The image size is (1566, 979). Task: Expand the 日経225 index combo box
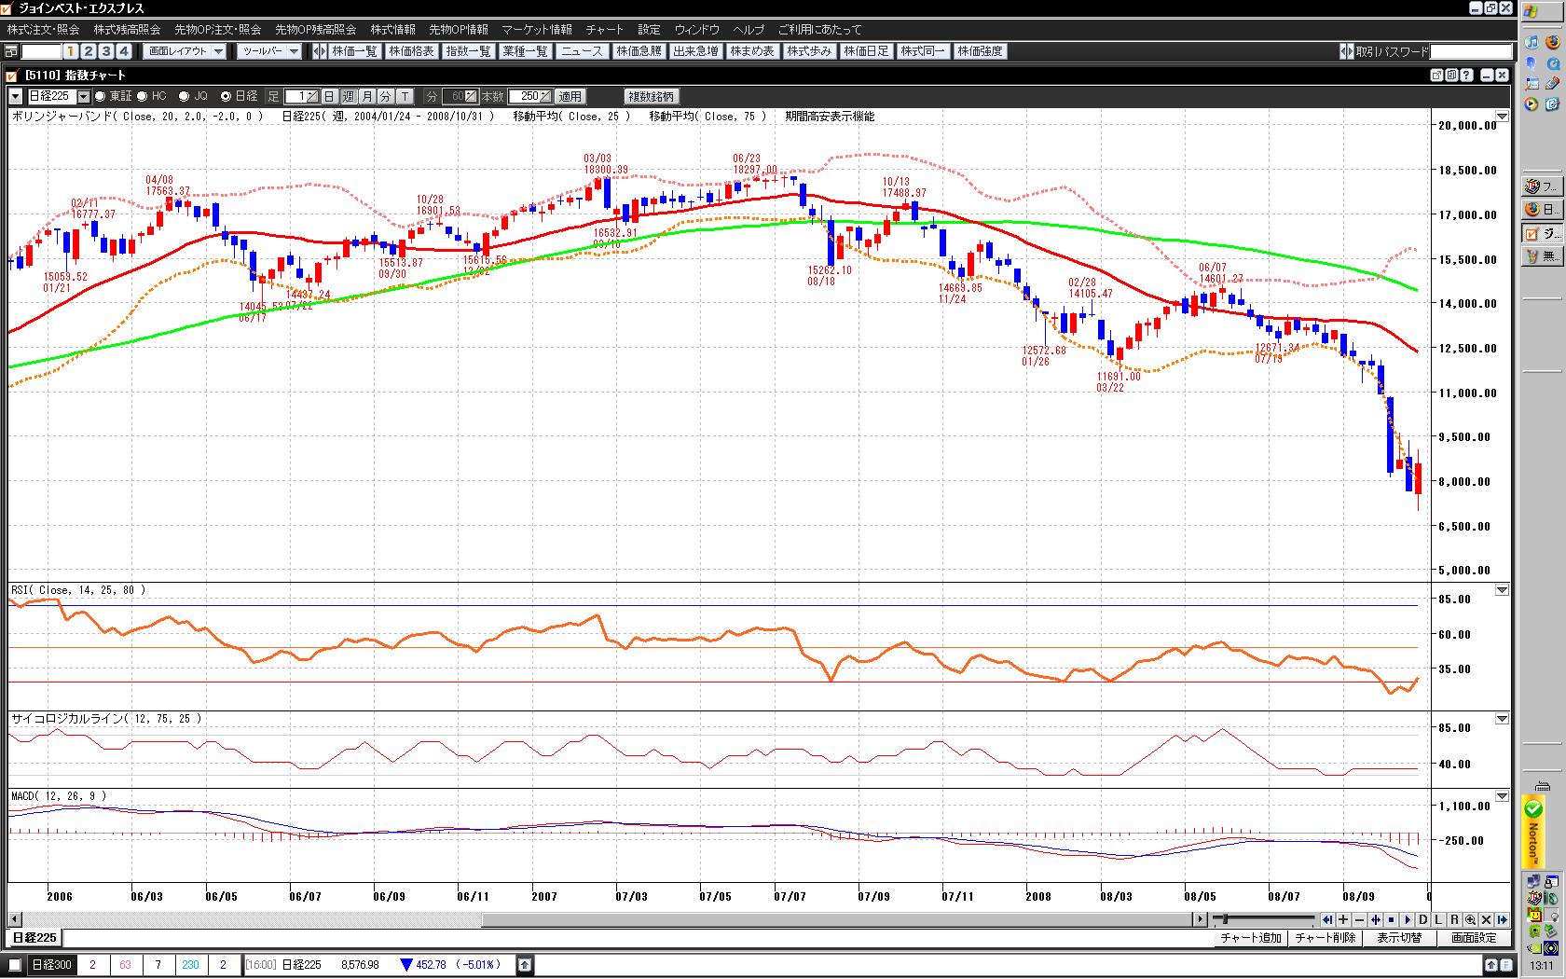tap(83, 96)
